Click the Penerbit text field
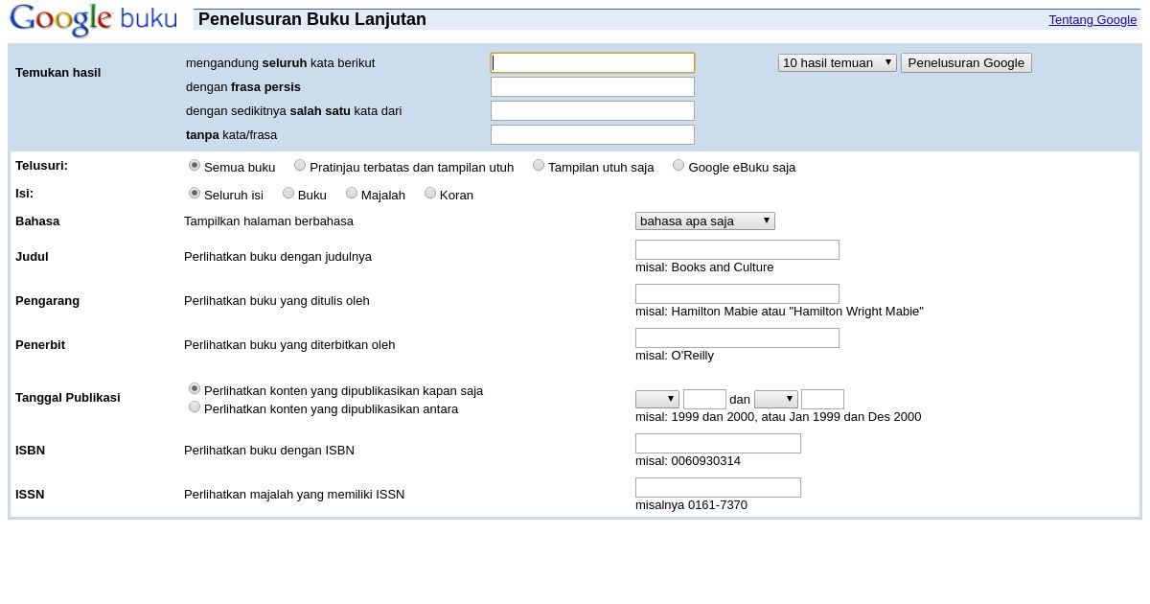Image resolution: width=1150 pixels, height=604 pixels. coord(737,337)
